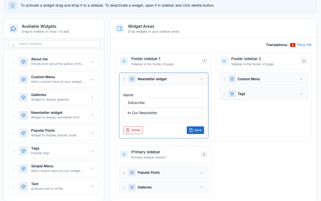Add the About me widget with plus

pos(92,62)
